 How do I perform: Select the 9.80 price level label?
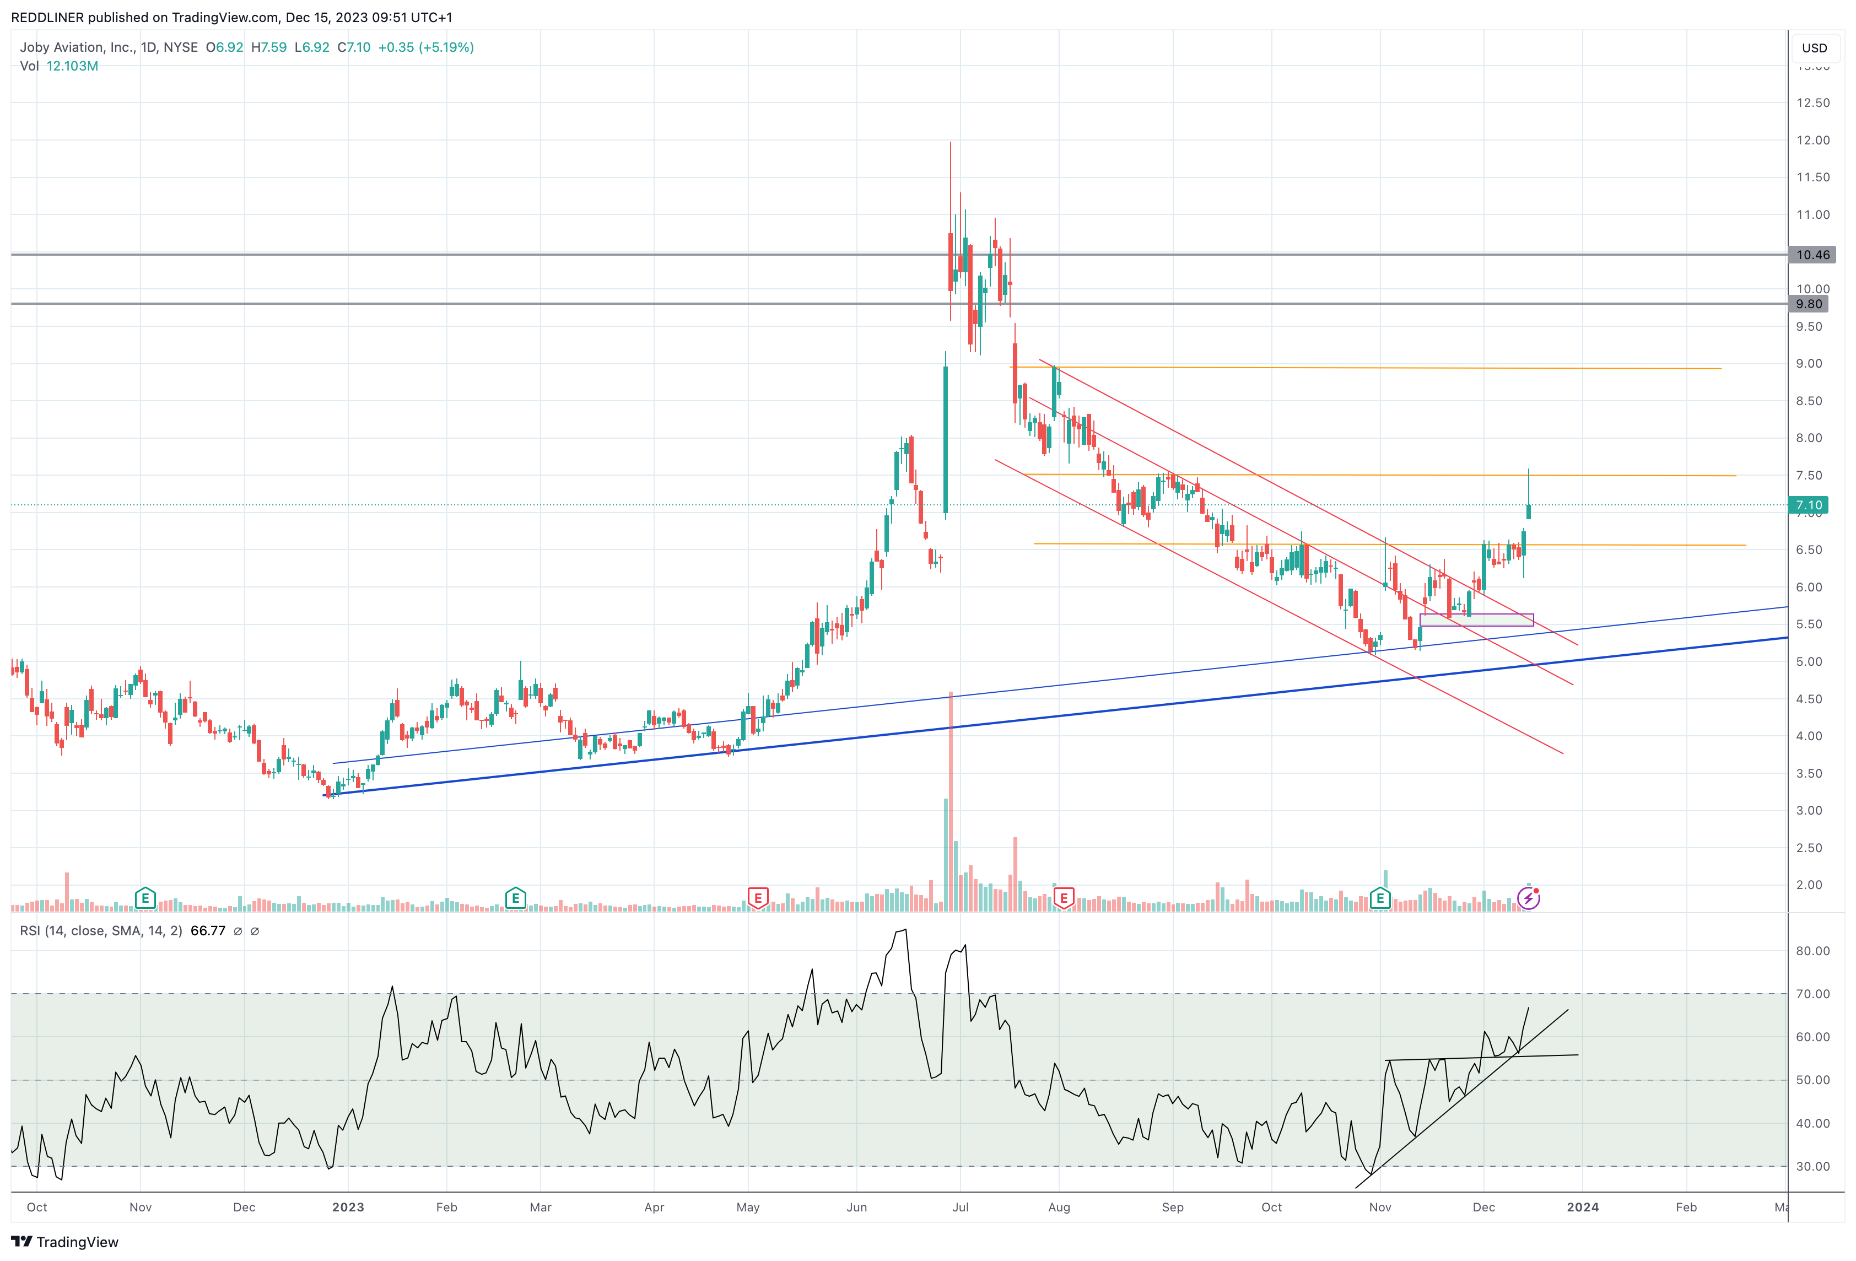(1809, 304)
